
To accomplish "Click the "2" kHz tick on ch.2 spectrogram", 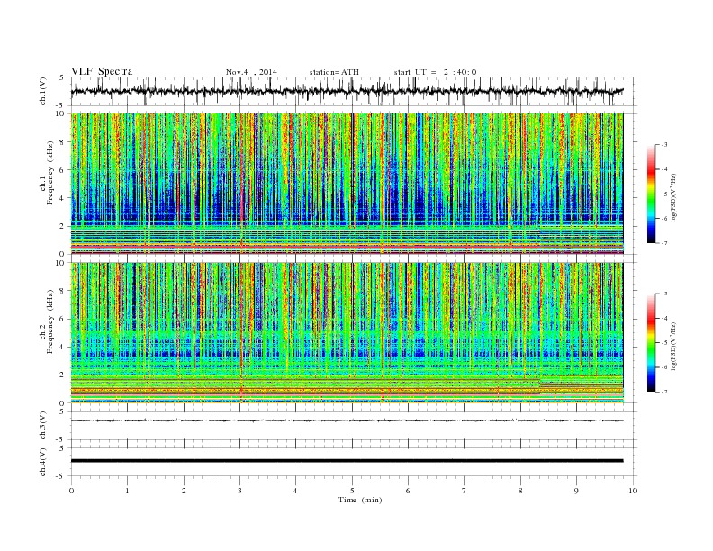I will (63, 375).
